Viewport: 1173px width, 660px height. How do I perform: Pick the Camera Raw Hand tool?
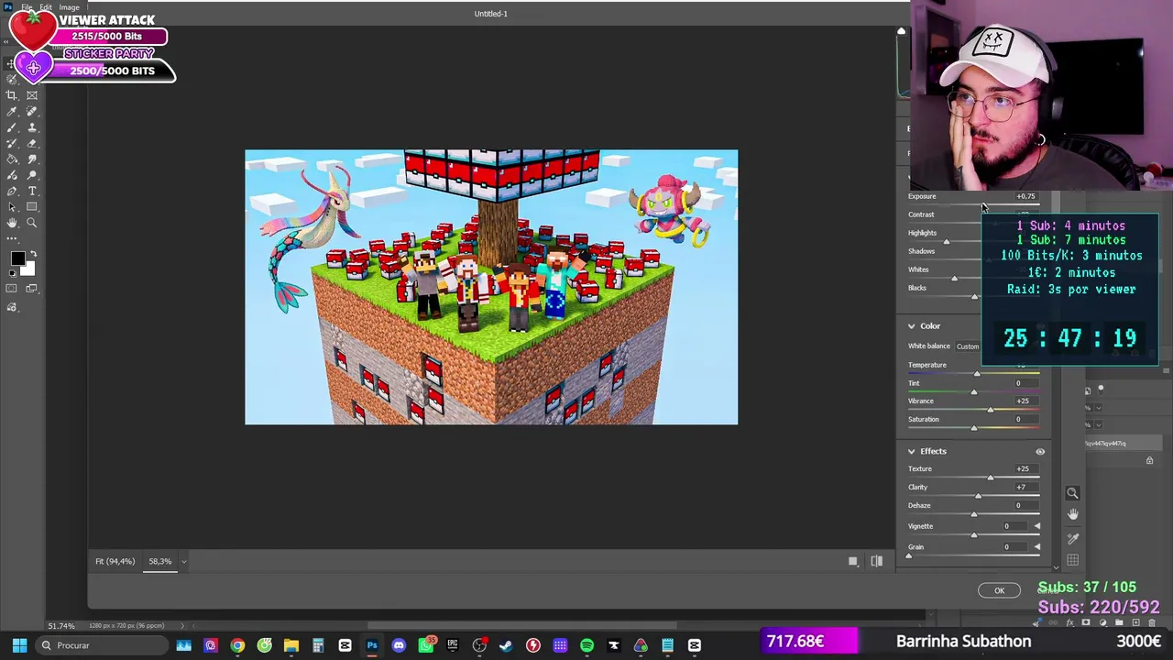1072,515
